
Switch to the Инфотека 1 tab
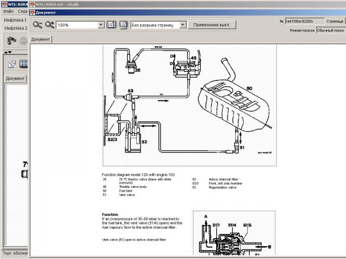pos(15,19)
